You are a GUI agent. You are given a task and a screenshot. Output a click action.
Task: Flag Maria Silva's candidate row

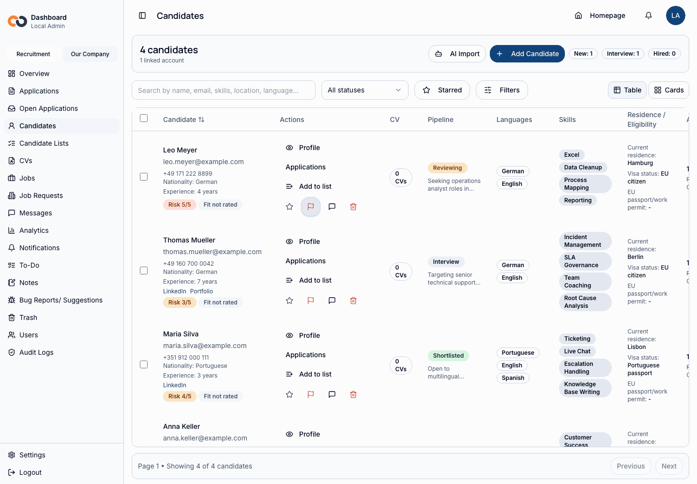tap(311, 394)
